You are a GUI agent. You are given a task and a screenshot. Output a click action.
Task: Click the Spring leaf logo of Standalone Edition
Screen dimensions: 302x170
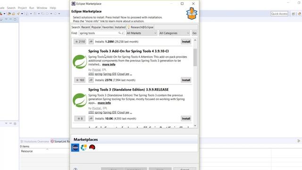80,100
